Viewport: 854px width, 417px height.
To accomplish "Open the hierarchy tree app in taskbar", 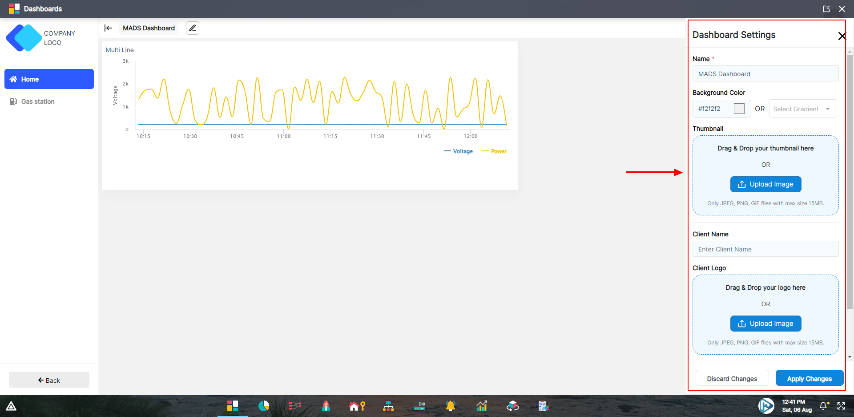I will click(388, 406).
